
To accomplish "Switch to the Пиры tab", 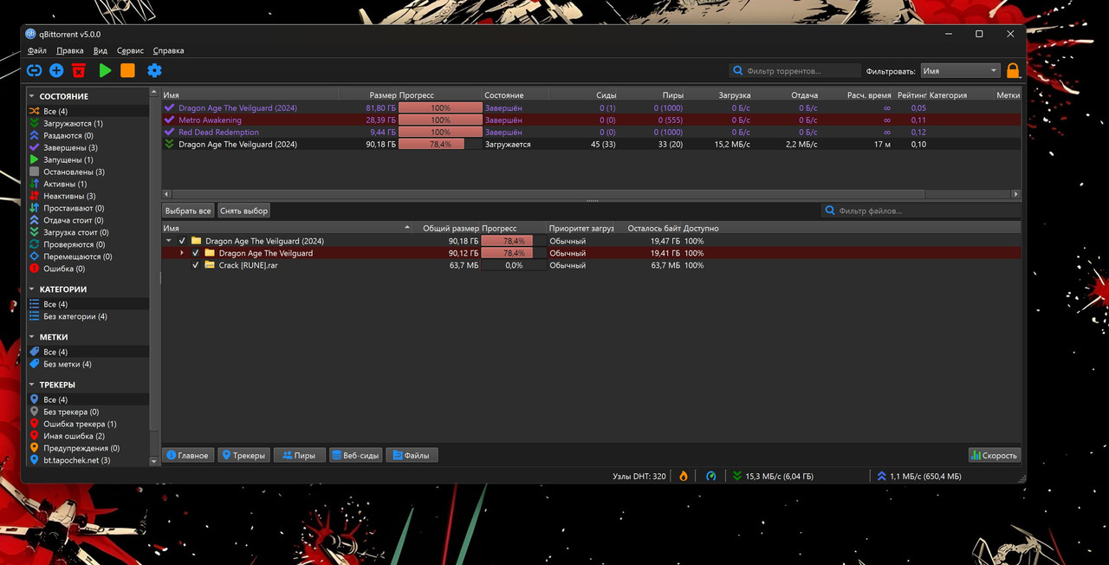I will [x=300, y=455].
